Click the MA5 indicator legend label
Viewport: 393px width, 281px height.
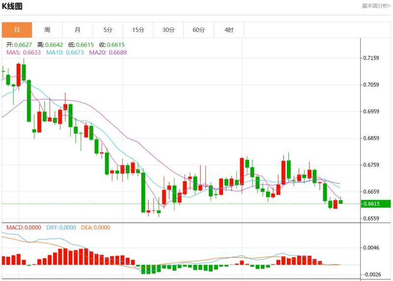coord(24,52)
